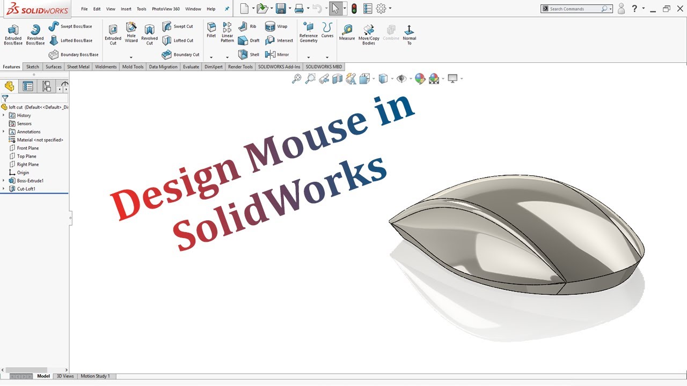Open Reference Geometry tool

309,33
